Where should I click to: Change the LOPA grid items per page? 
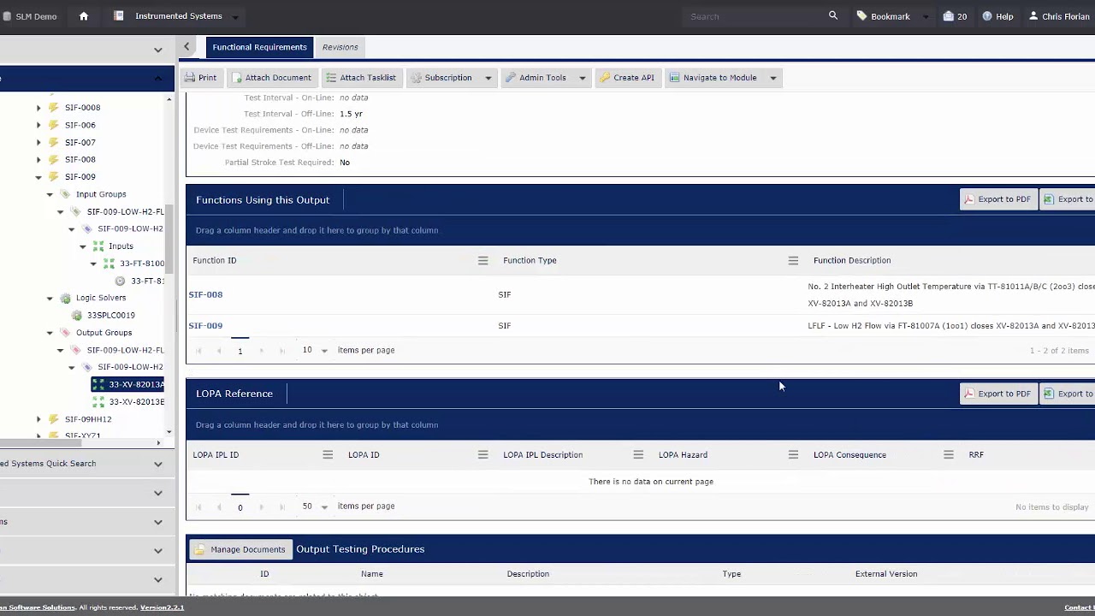click(x=315, y=506)
